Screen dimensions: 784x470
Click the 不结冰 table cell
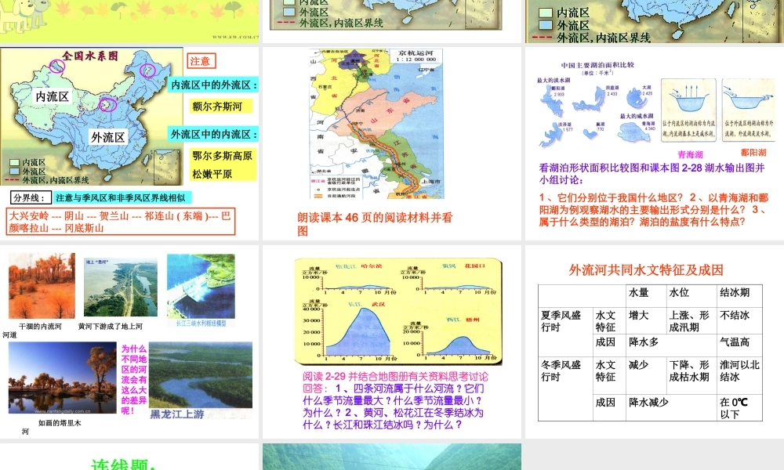[x=739, y=320]
